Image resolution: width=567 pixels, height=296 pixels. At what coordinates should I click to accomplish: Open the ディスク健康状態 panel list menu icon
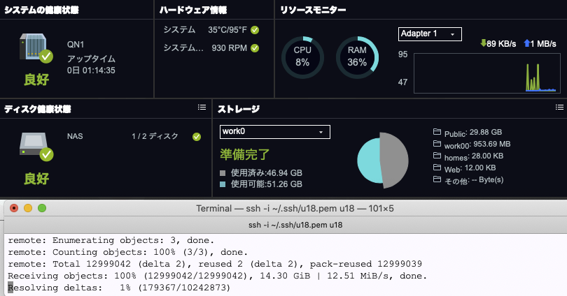coord(202,108)
